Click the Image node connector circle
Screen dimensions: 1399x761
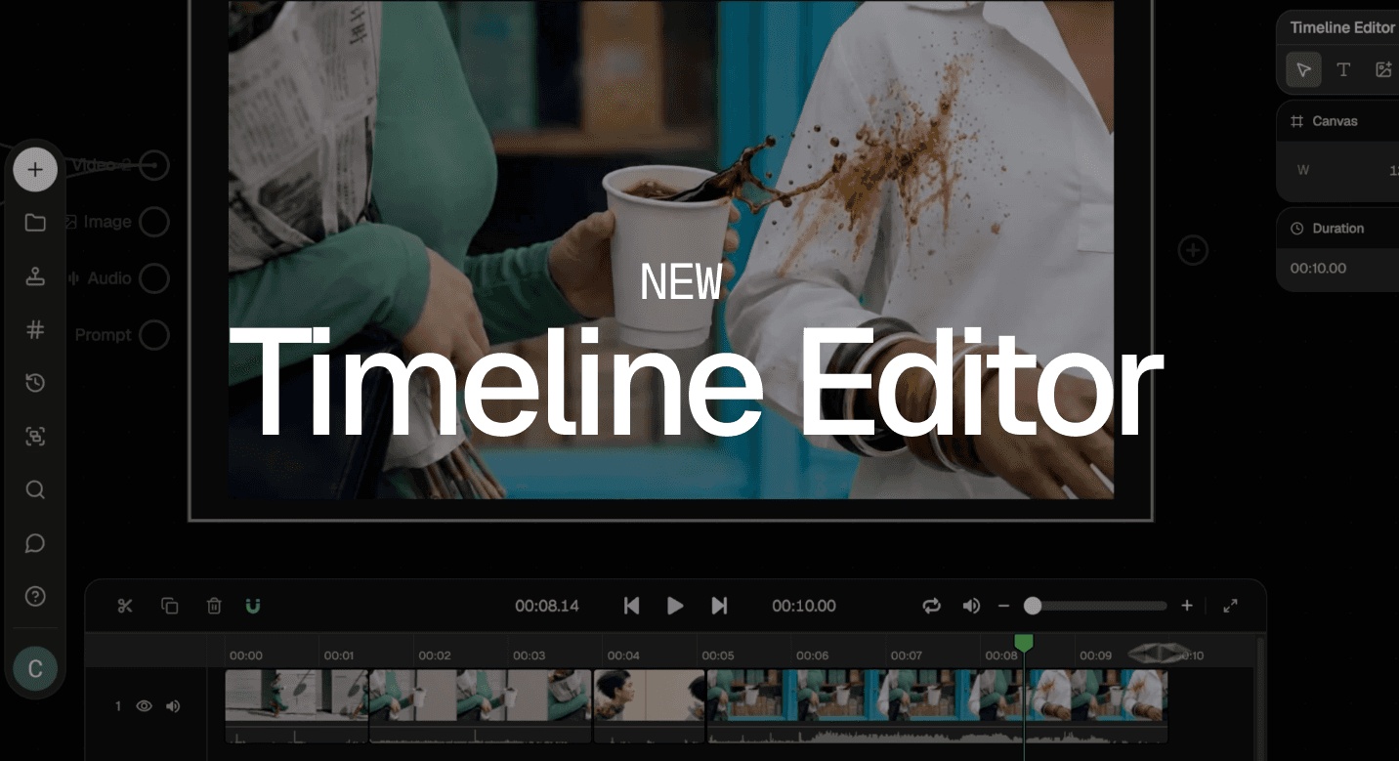point(153,223)
